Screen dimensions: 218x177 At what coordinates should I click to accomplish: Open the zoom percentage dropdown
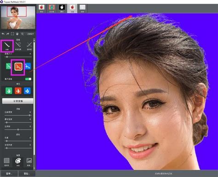coord(30,34)
